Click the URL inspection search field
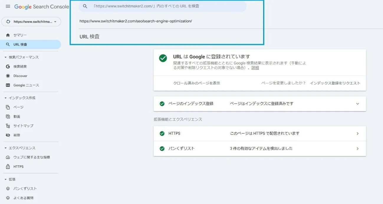The image size is (383, 204). click(162, 6)
